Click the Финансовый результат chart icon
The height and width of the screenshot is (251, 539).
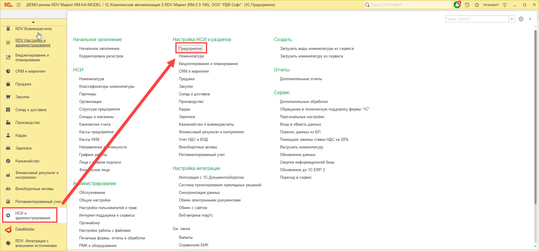coord(8,175)
